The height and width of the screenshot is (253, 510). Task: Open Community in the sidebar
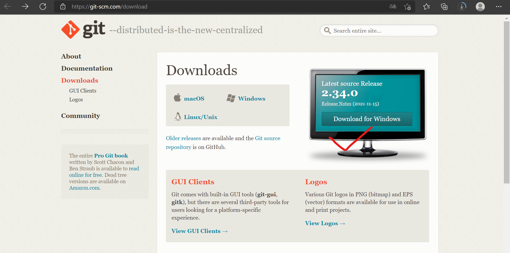[81, 116]
